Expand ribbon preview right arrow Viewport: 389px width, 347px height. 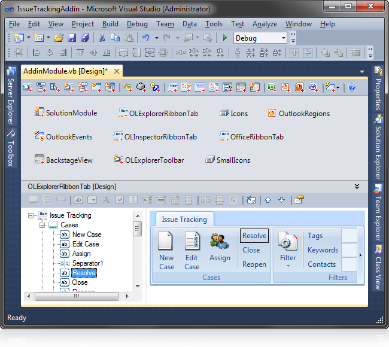pos(360,255)
